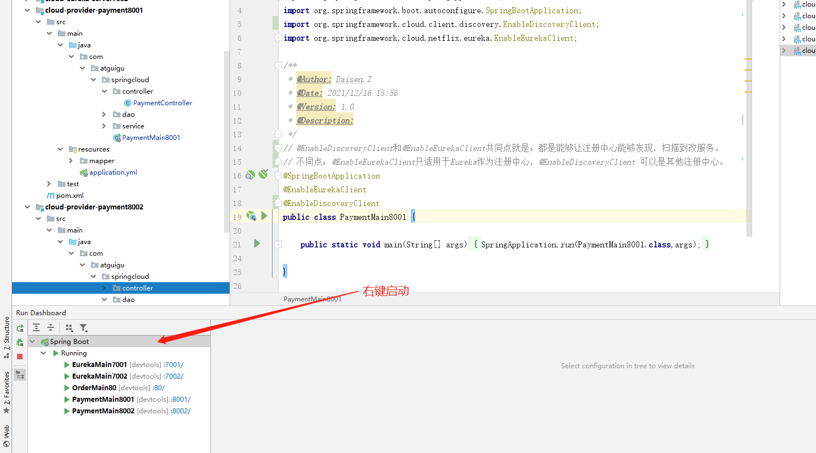Click the application.yml Spring config icon

click(84, 172)
